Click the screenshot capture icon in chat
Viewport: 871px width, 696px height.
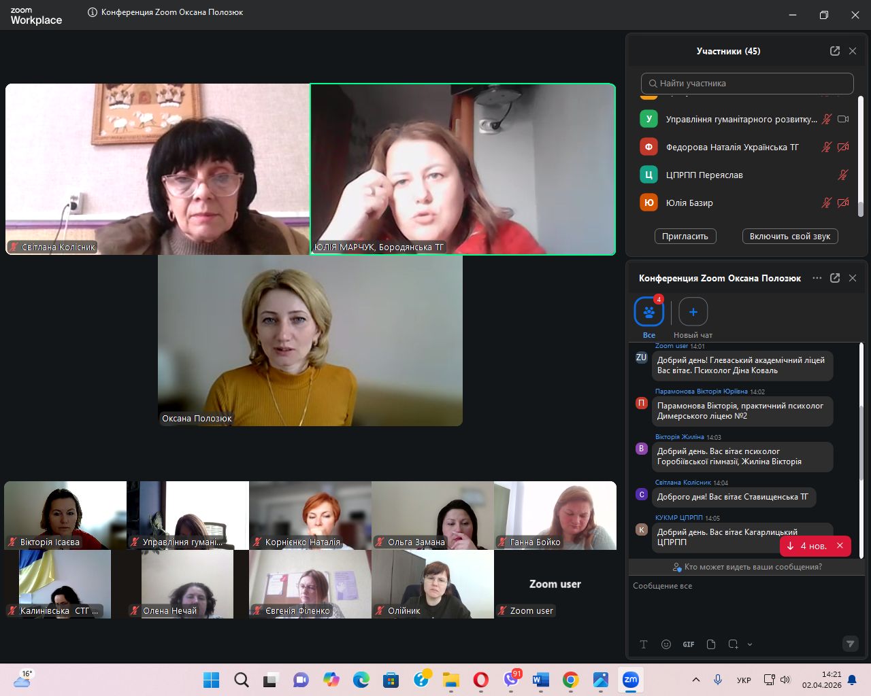pyautogui.click(x=733, y=644)
